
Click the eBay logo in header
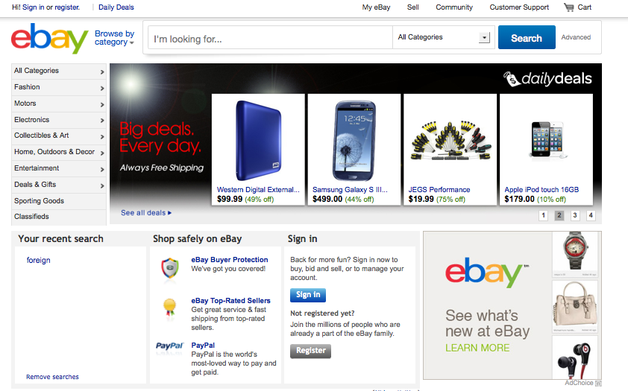(50, 39)
